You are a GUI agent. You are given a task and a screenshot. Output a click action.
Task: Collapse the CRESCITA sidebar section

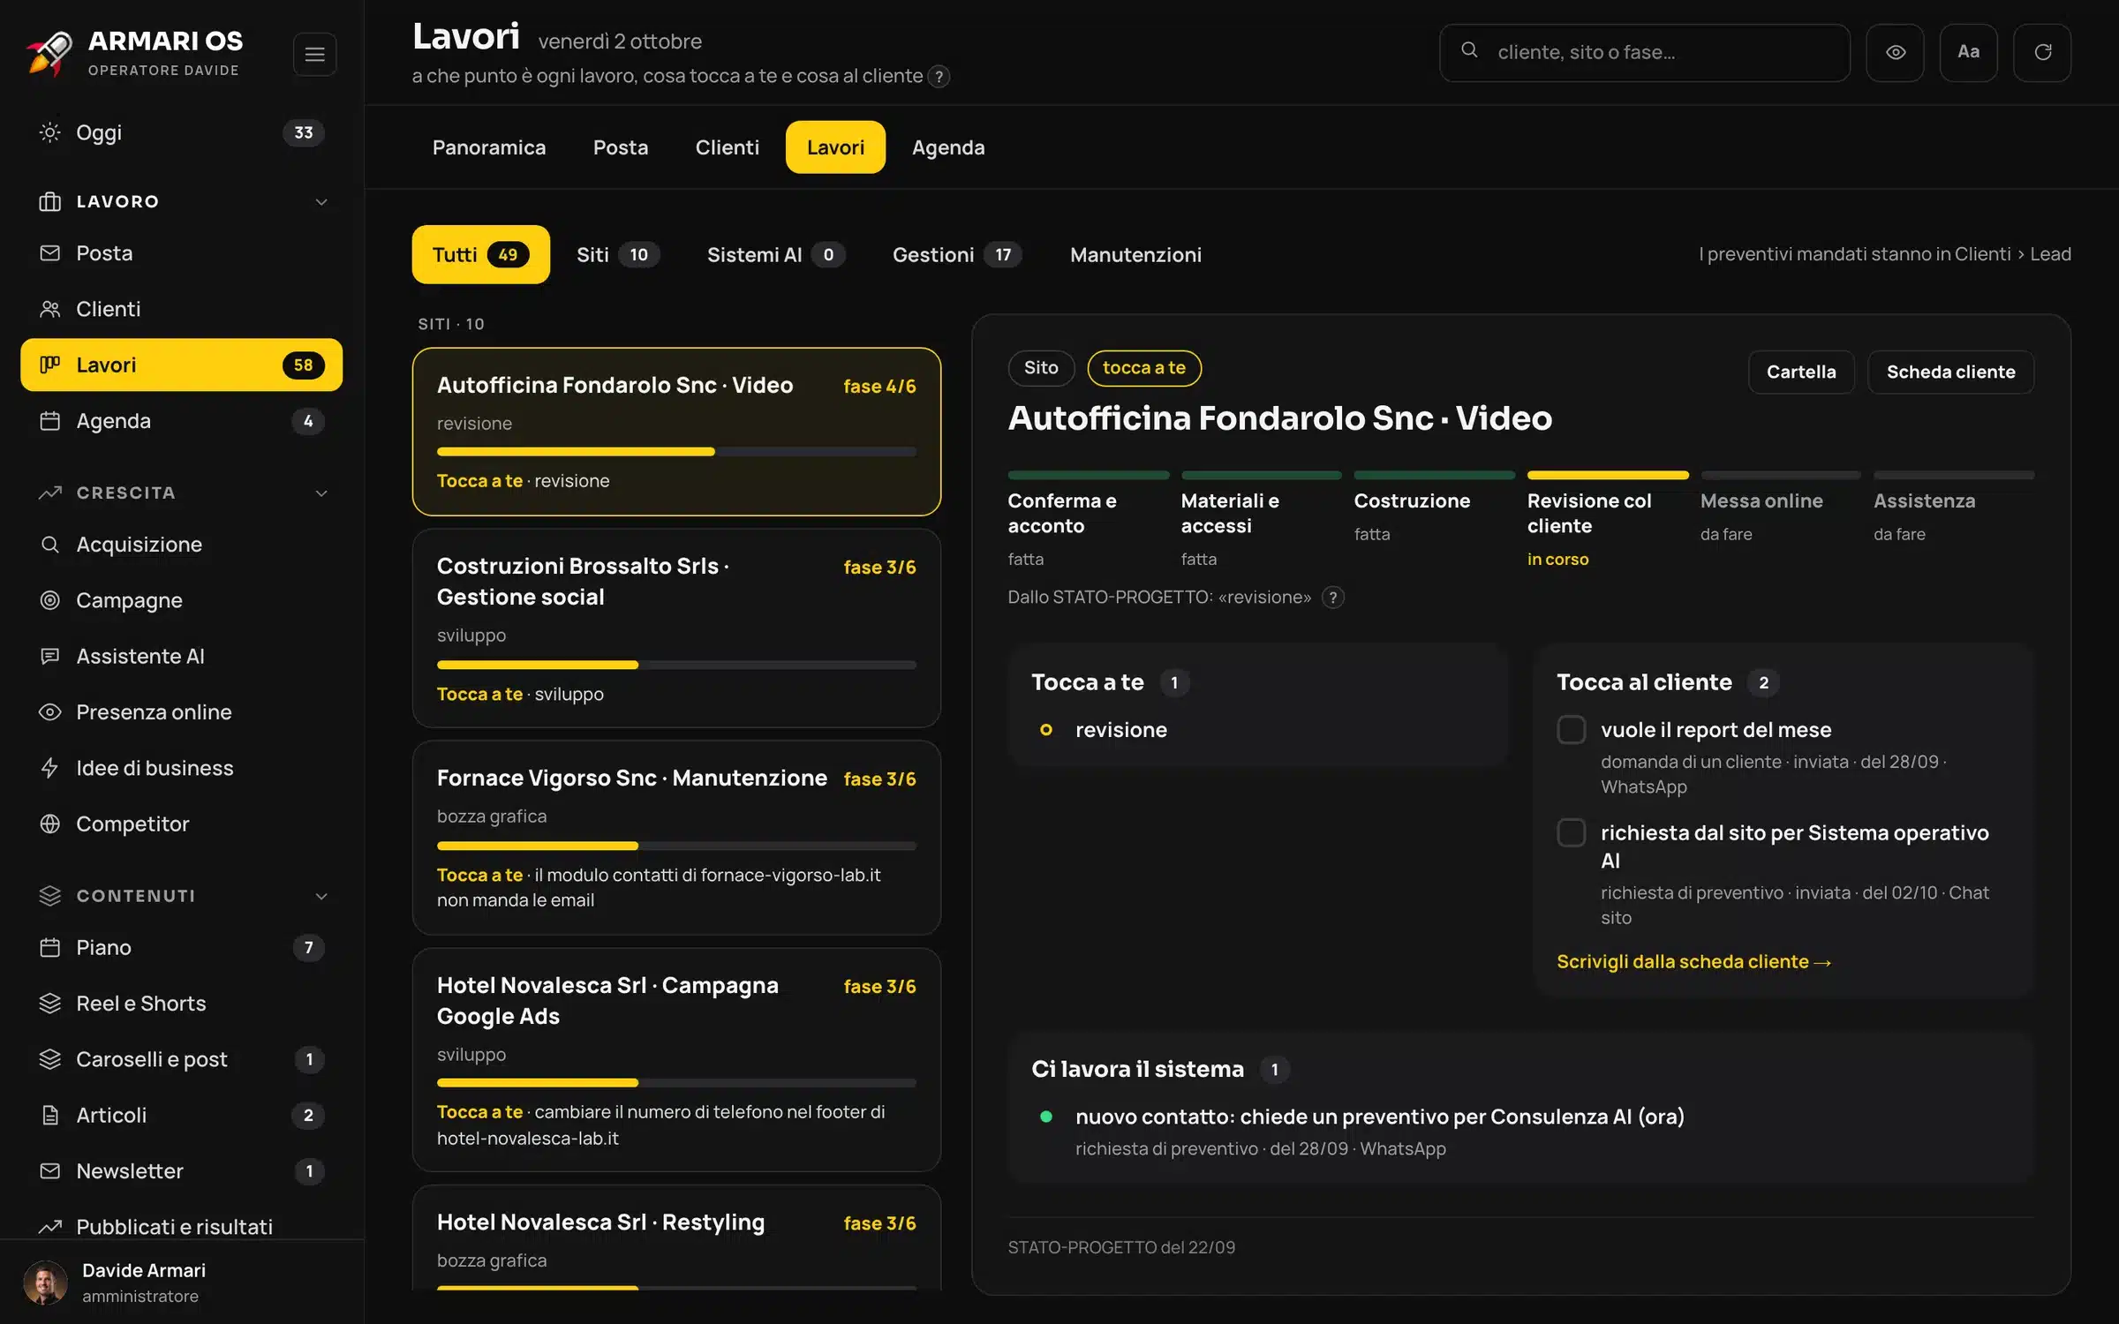tap(321, 493)
